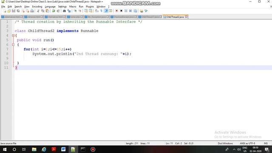Click the Save All toolbar icon
This screenshot has width=272, height=153.
pos(18,11)
